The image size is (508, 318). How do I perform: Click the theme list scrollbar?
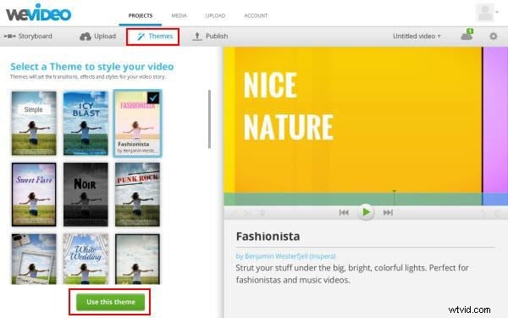210,119
